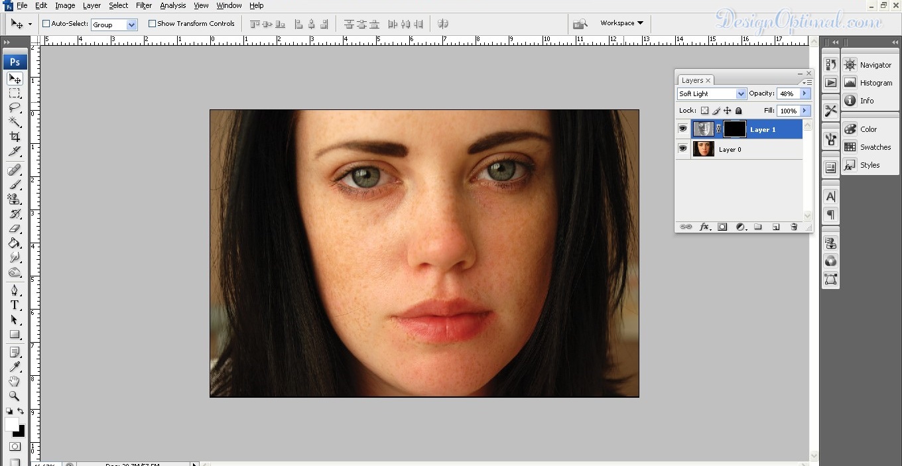Select the Magic Wand tool
This screenshot has width=902, height=466.
point(15,122)
